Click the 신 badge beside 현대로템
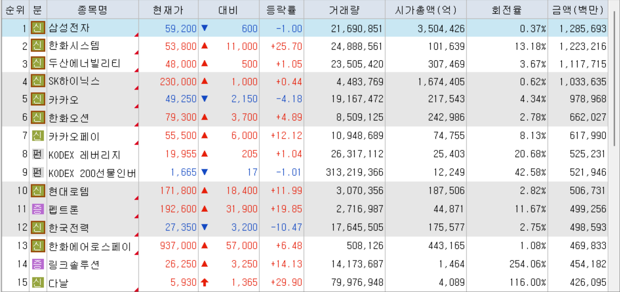This screenshot has height=292, width=620. (38, 191)
